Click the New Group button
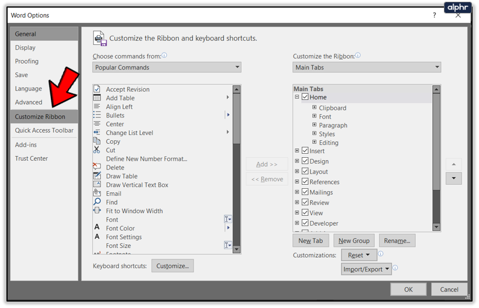The image size is (479, 308). 354,241
